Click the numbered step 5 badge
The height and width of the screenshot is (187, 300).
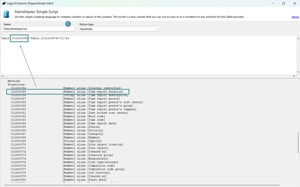tap(68, 24)
